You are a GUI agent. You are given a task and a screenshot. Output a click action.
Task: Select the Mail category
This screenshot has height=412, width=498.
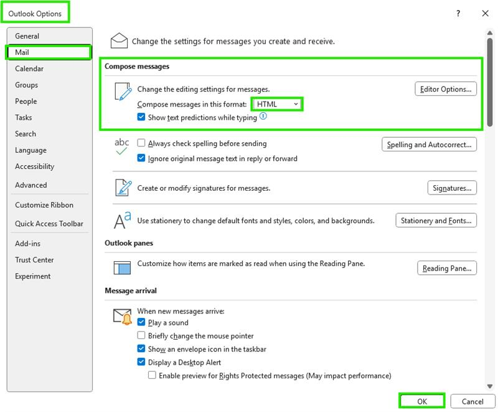point(49,52)
